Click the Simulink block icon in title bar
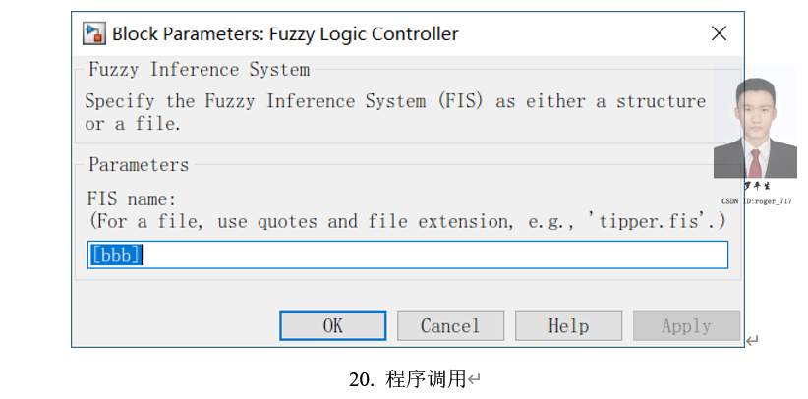The width and height of the screenshot is (808, 399). pyautogui.click(x=94, y=33)
